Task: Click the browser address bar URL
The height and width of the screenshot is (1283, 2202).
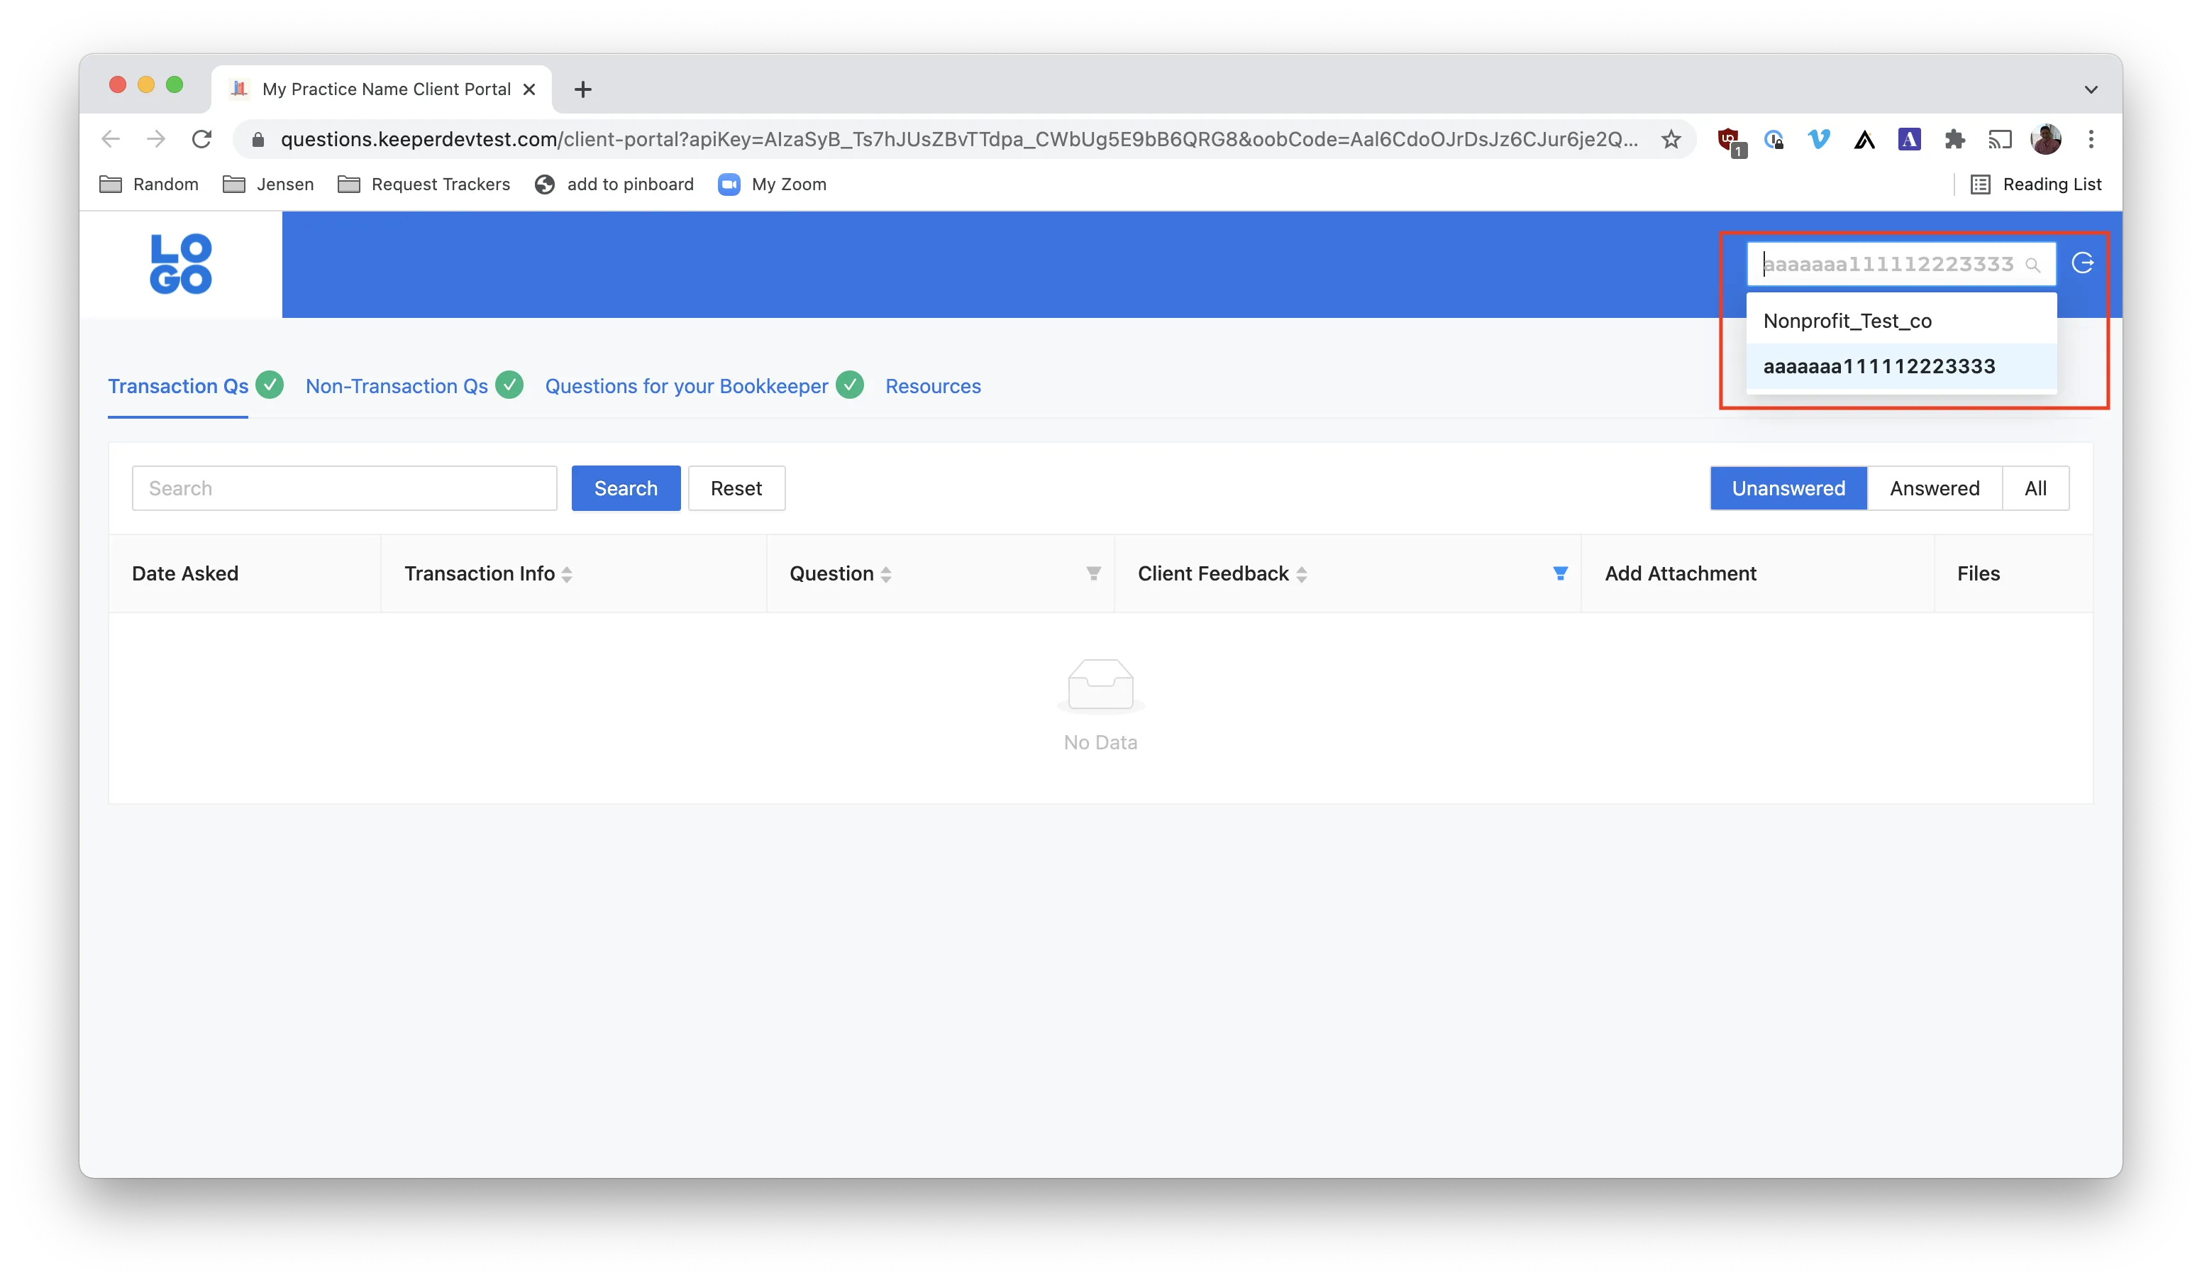Action: pos(958,139)
